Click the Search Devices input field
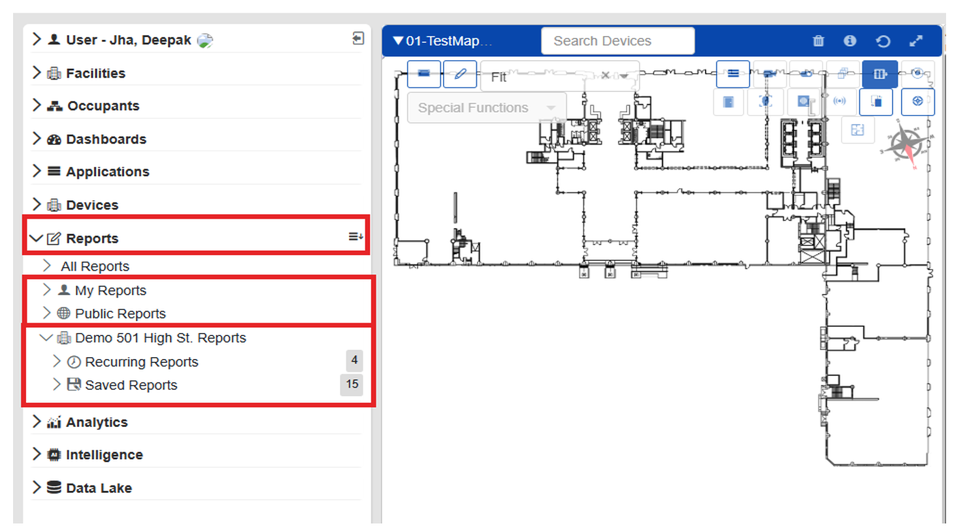 [x=617, y=41]
